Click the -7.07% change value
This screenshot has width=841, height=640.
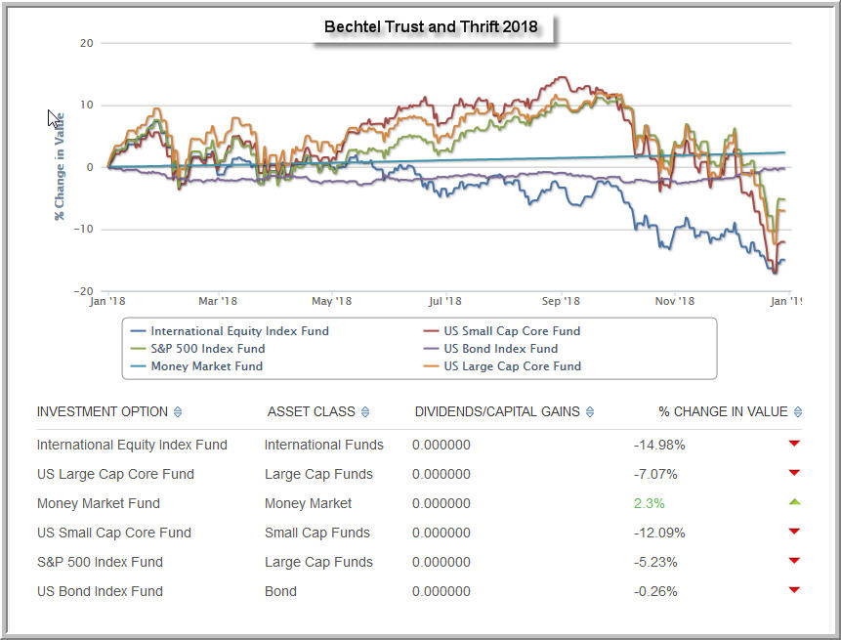(655, 474)
